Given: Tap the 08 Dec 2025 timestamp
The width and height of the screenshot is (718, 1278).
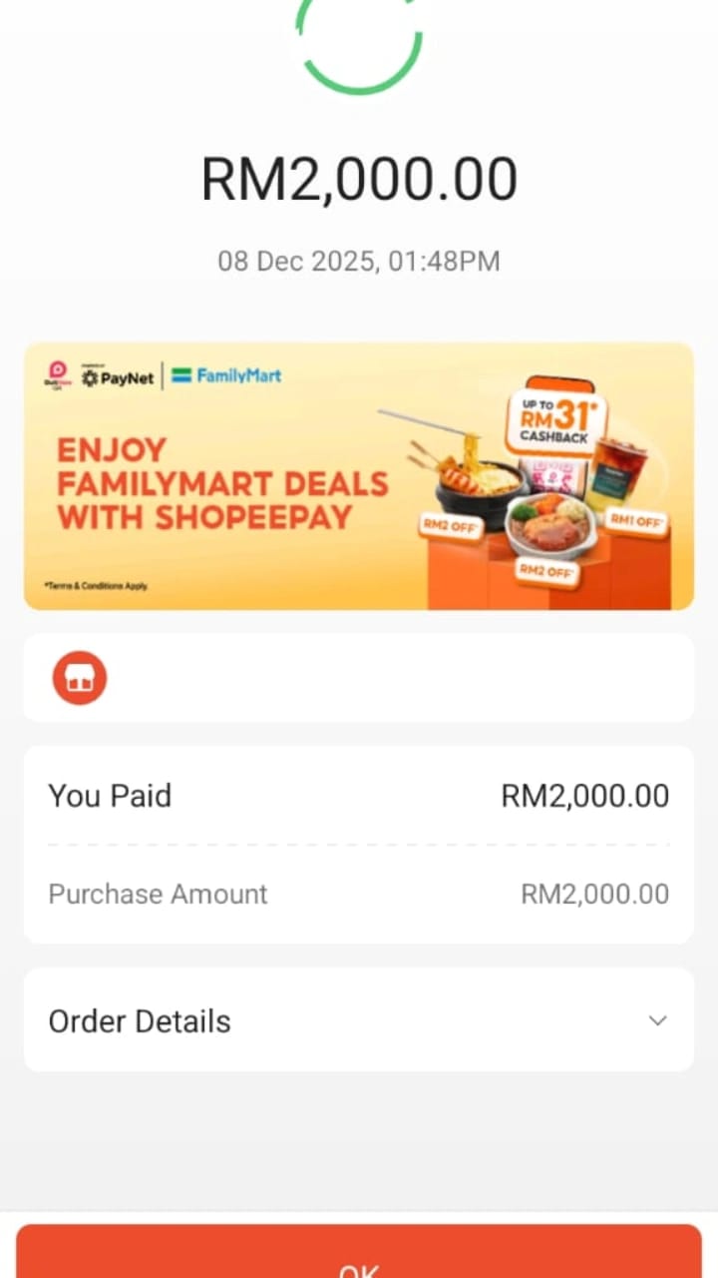Looking at the screenshot, I should click(x=359, y=262).
